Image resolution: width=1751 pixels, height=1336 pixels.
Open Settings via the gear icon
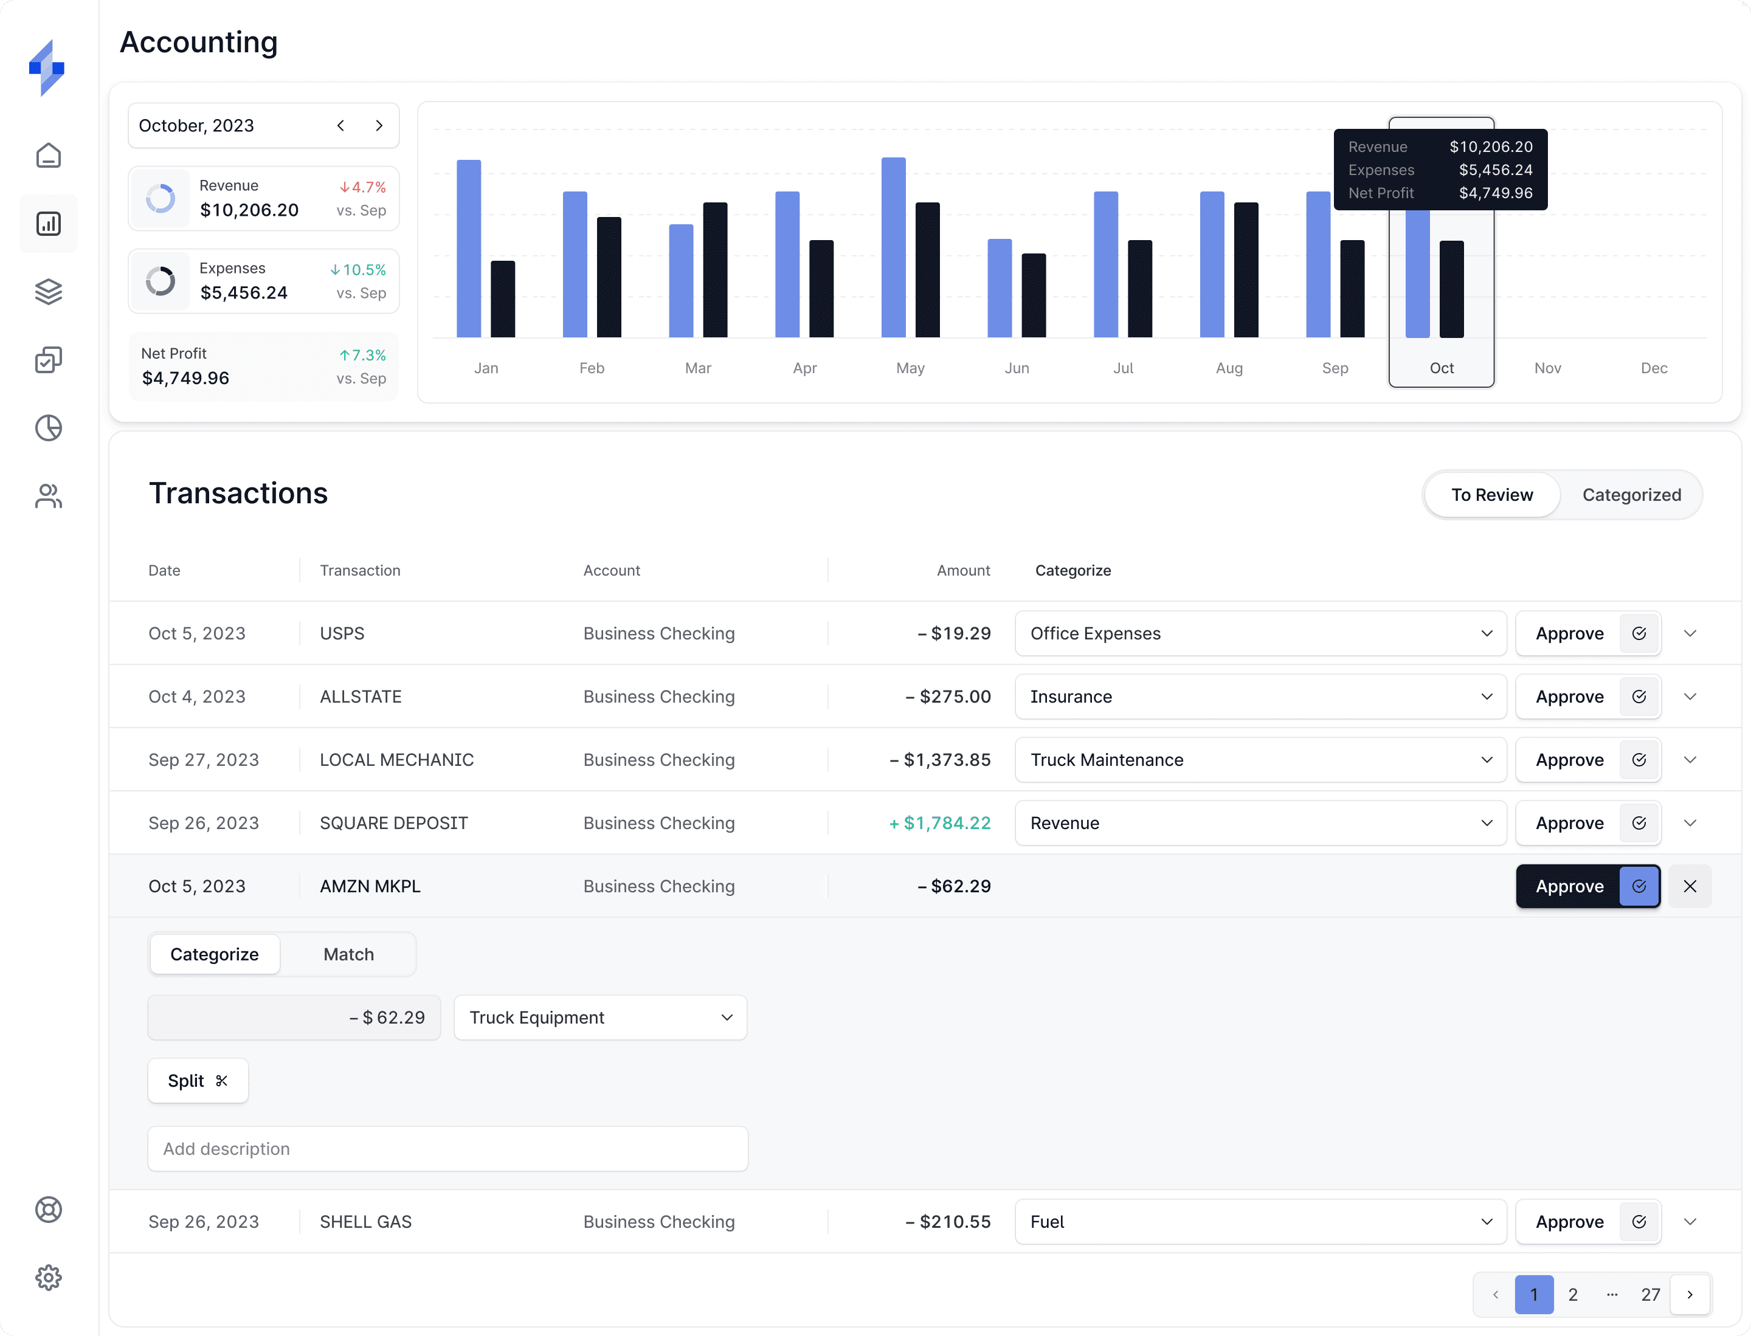[x=49, y=1277]
